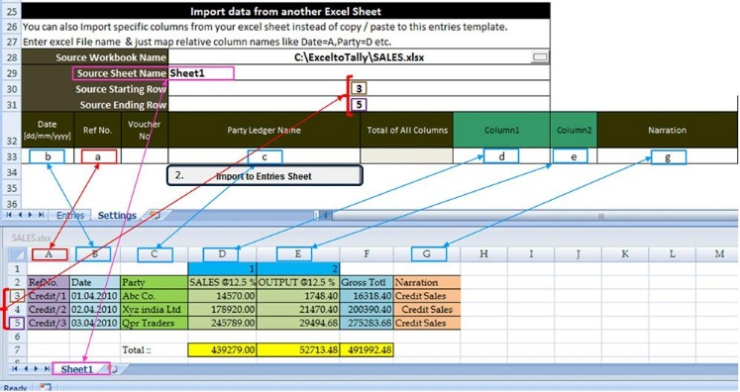
Task: Click the cell Xyz india Ltd
Action: click(154, 310)
